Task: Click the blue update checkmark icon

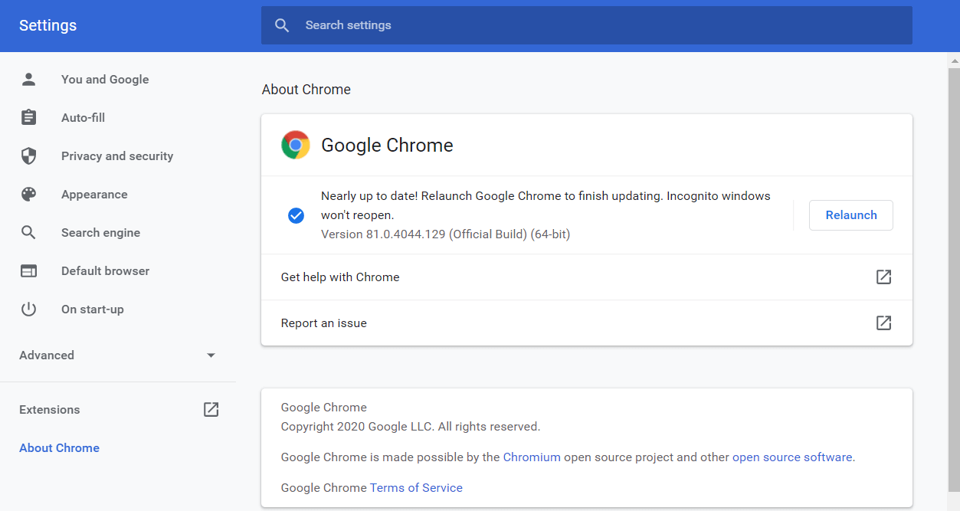Action: [x=296, y=215]
